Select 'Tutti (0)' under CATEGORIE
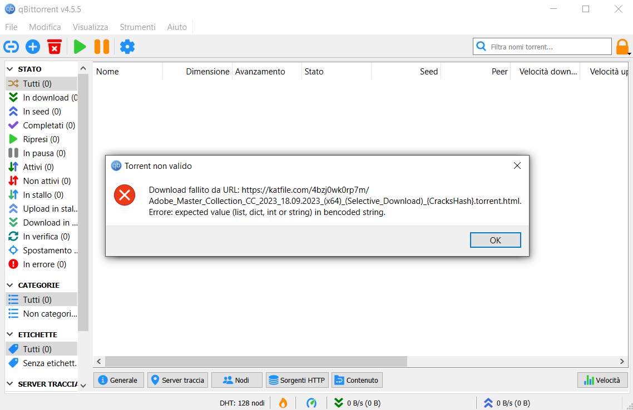Screen dimensions: 633x410 (x=42, y=300)
